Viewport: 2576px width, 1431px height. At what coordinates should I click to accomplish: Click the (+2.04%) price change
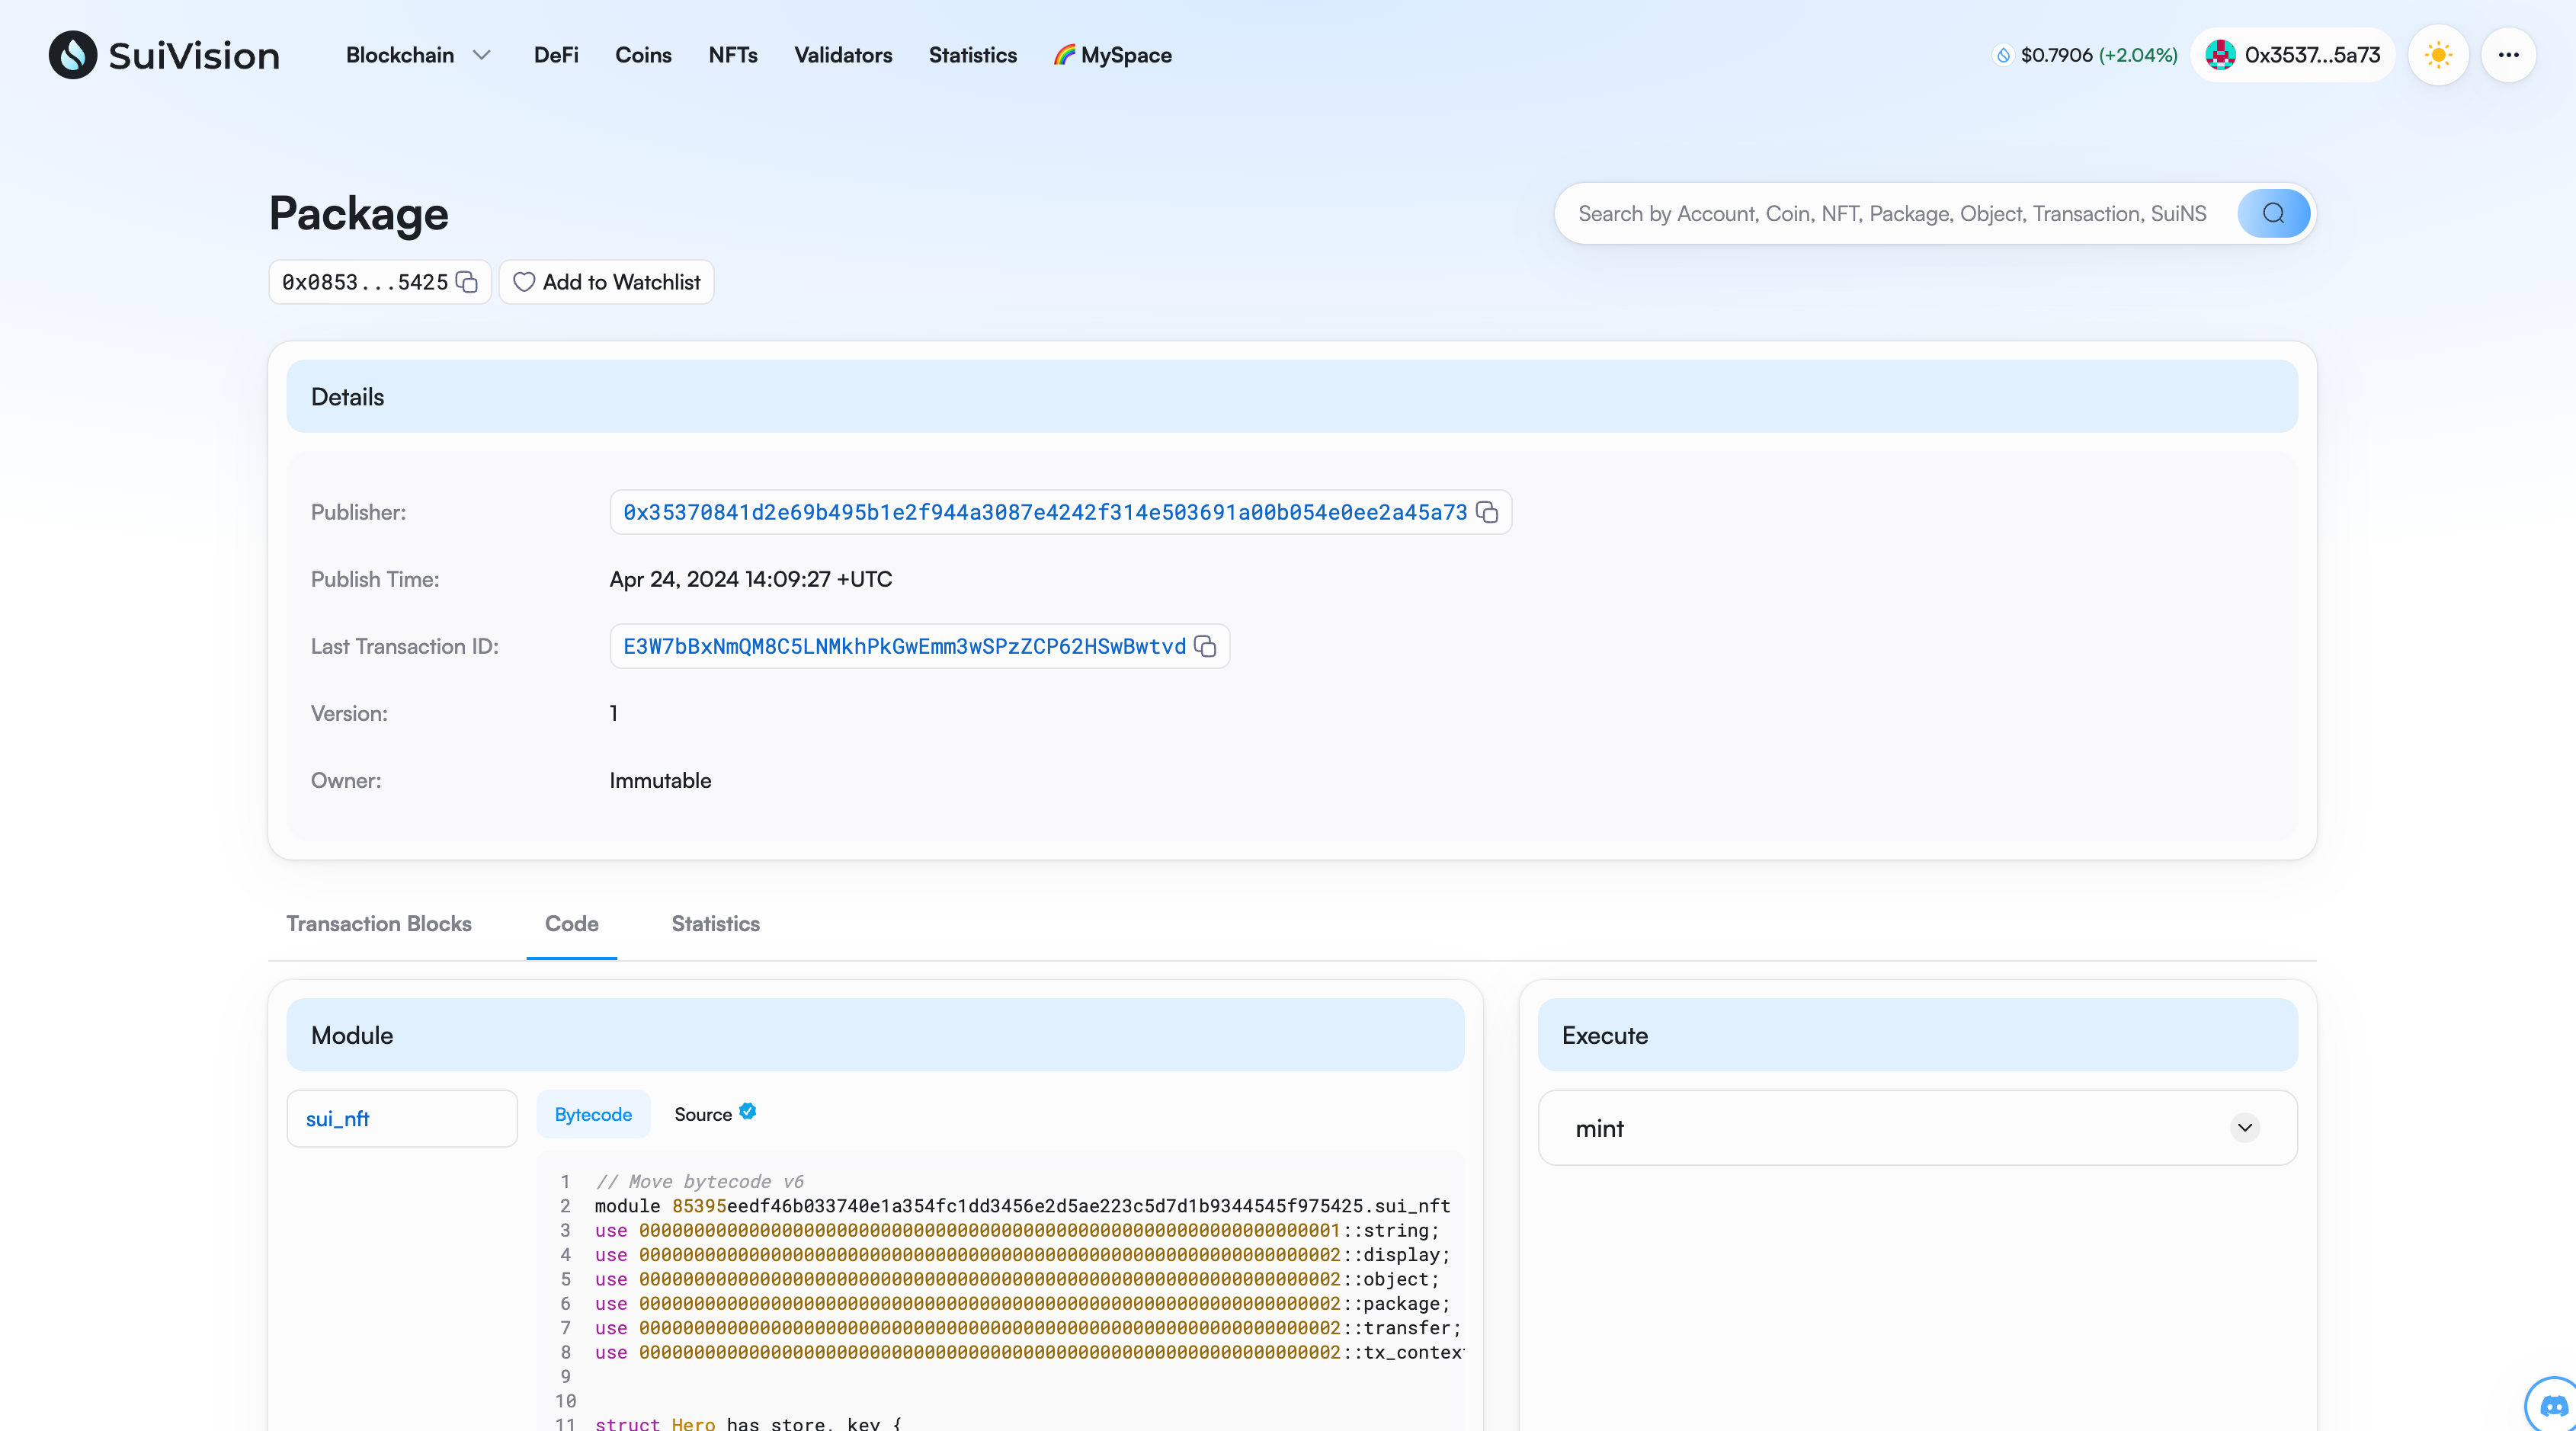click(x=2138, y=55)
